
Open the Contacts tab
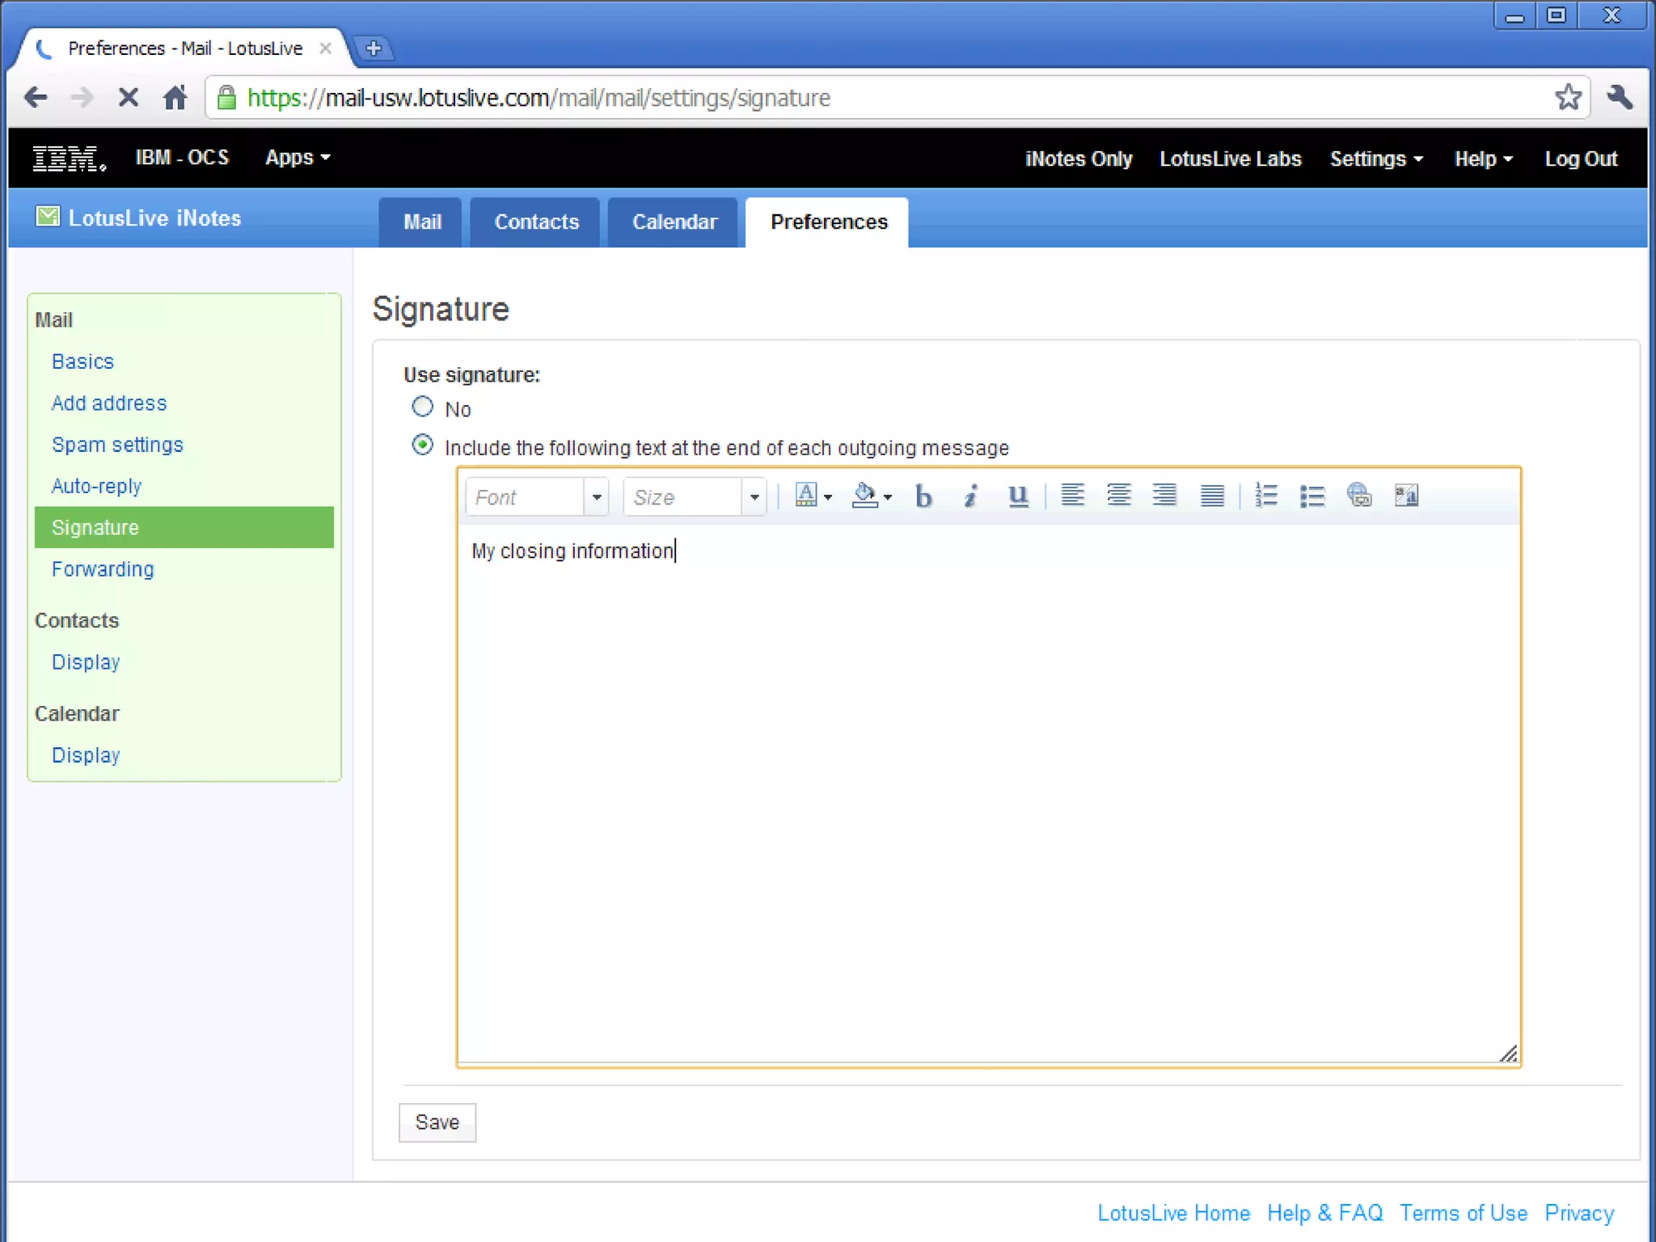536,222
